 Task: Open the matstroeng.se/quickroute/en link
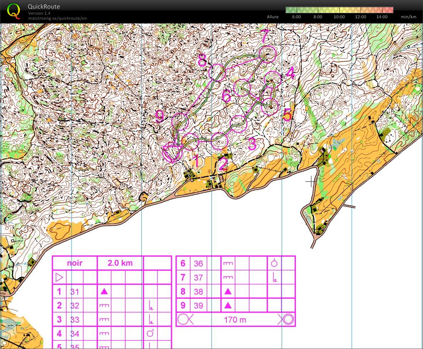coord(57,18)
